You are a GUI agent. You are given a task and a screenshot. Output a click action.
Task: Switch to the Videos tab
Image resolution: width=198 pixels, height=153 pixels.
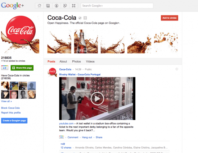(90, 61)
